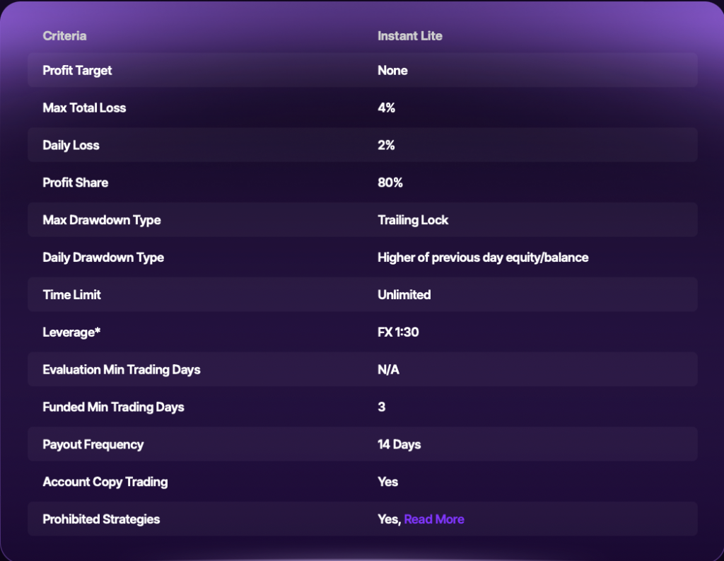Click the Account Copy Trading label

[x=105, y=482]
